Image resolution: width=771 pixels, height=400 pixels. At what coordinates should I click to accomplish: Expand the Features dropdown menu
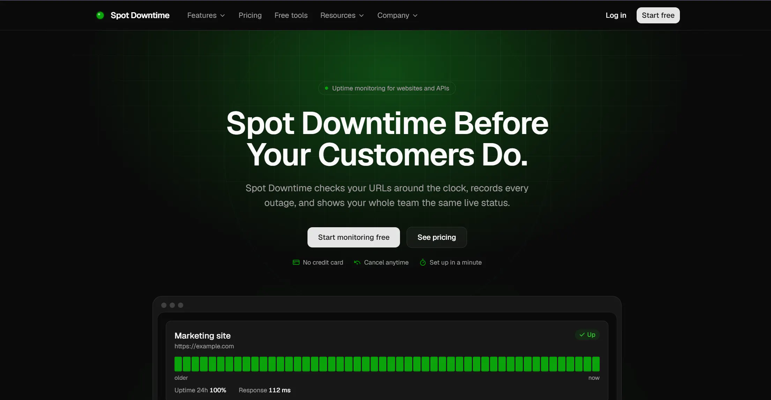click(x=206, y=15)
